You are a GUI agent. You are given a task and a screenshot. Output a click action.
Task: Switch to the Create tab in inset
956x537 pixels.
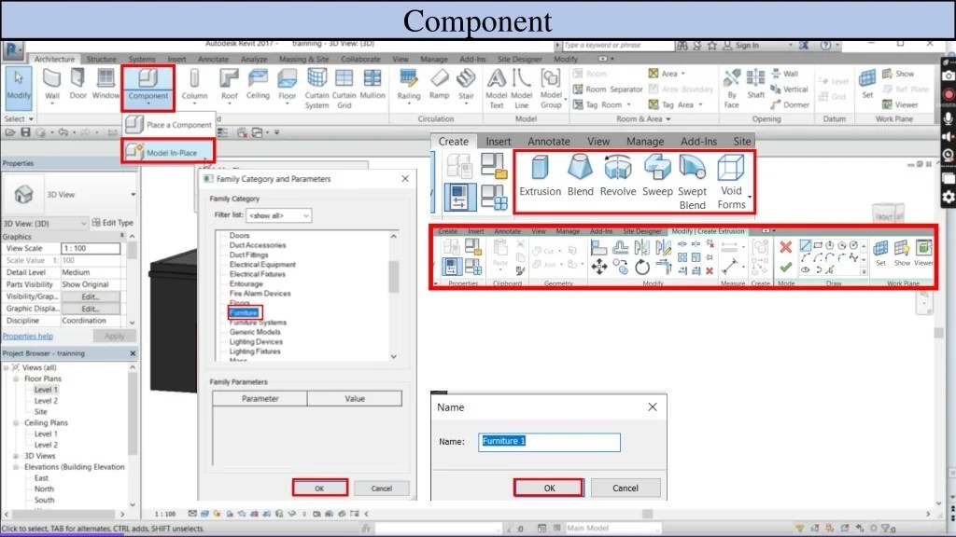[x=454, y=142]
